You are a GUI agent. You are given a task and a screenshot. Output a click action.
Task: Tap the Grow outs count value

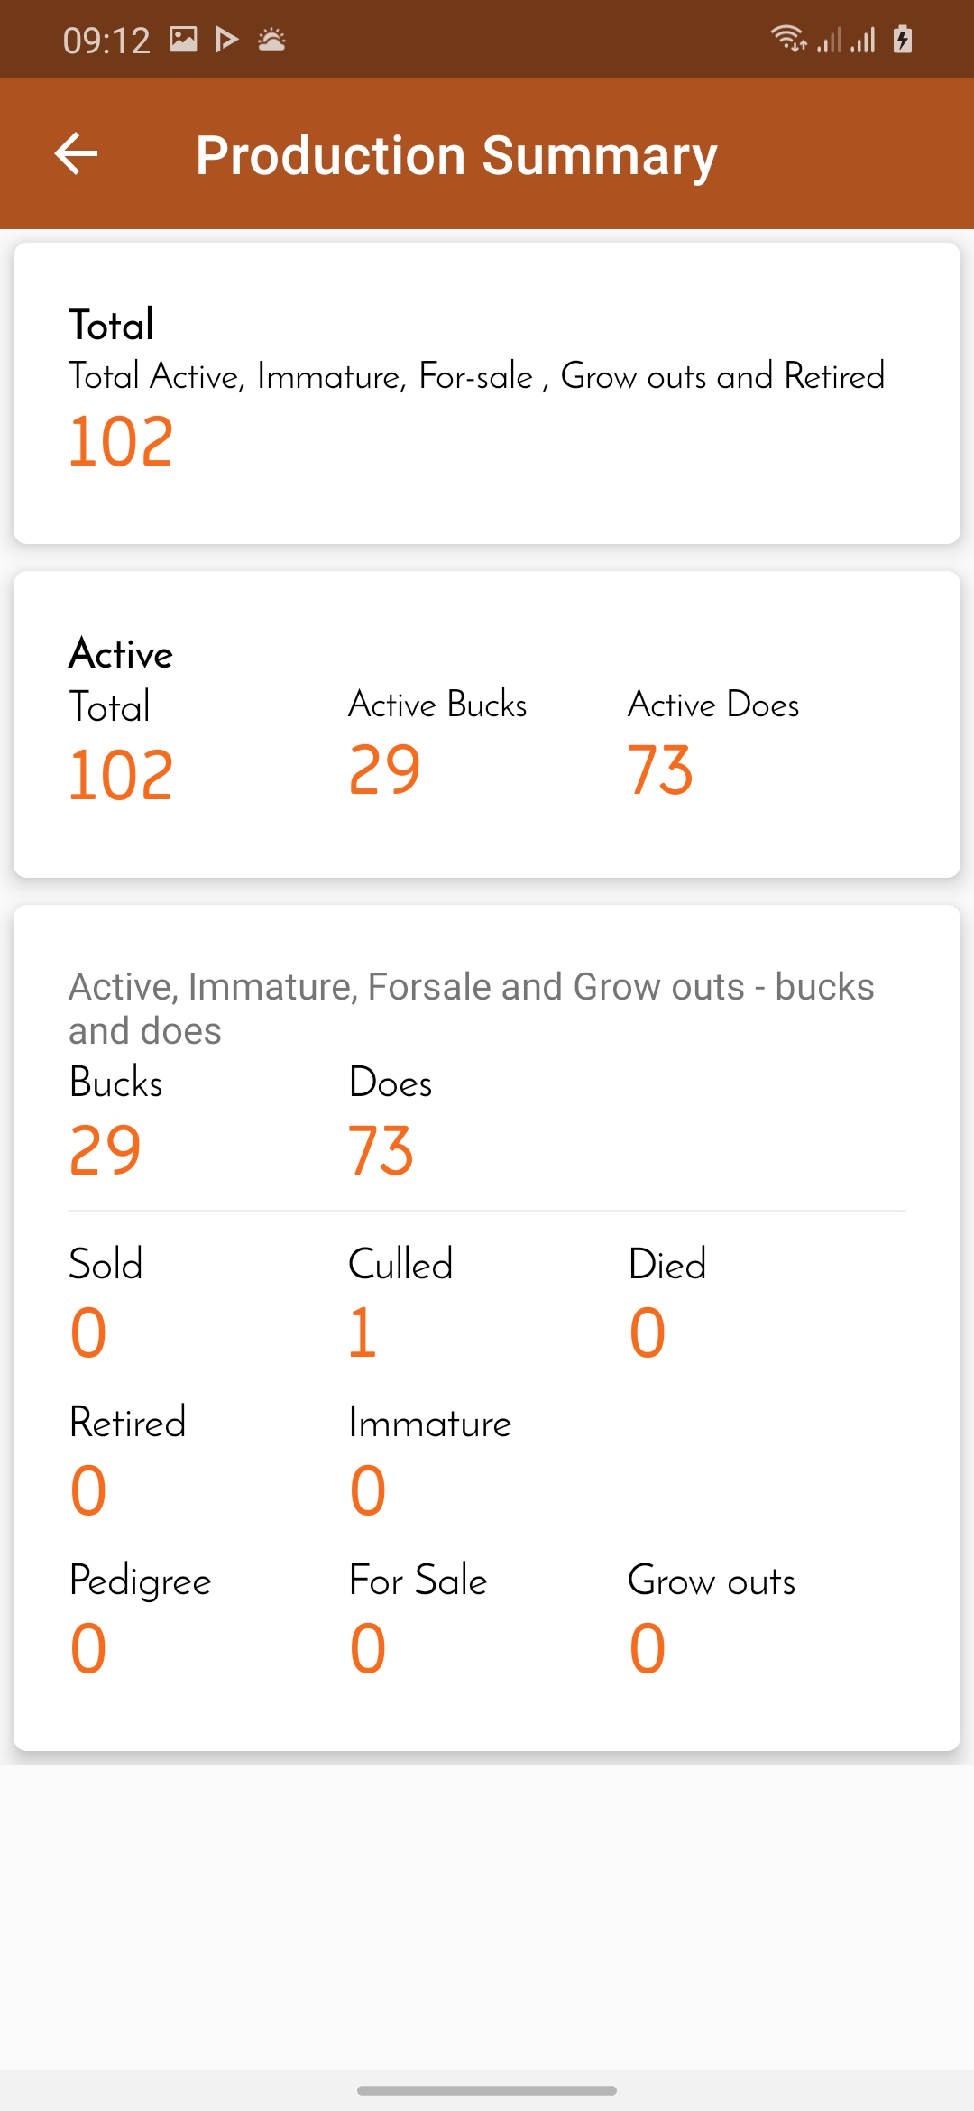point(648,1648)
